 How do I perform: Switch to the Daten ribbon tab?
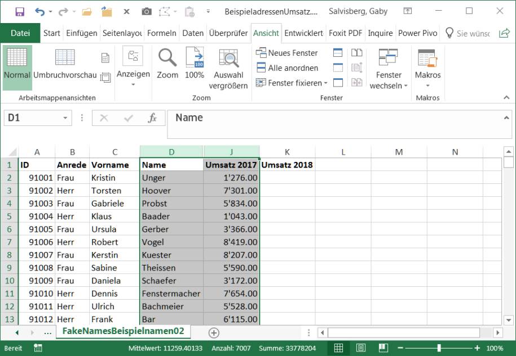193,33
